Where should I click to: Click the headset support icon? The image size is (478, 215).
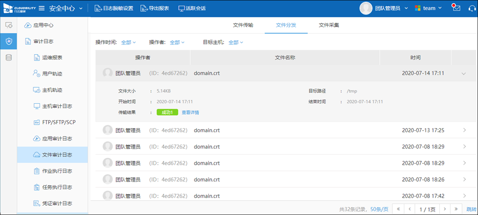click(472, 8)
